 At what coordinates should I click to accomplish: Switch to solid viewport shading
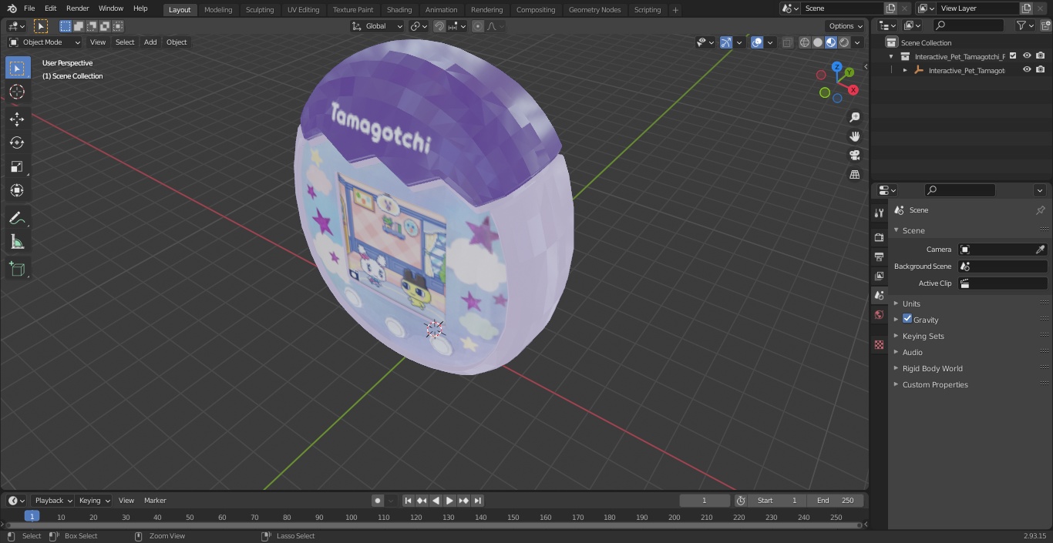point(818,42)
